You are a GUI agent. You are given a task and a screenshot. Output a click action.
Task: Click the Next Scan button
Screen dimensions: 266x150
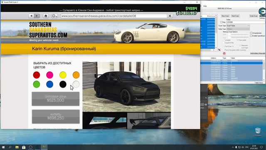tap(235, 16)
